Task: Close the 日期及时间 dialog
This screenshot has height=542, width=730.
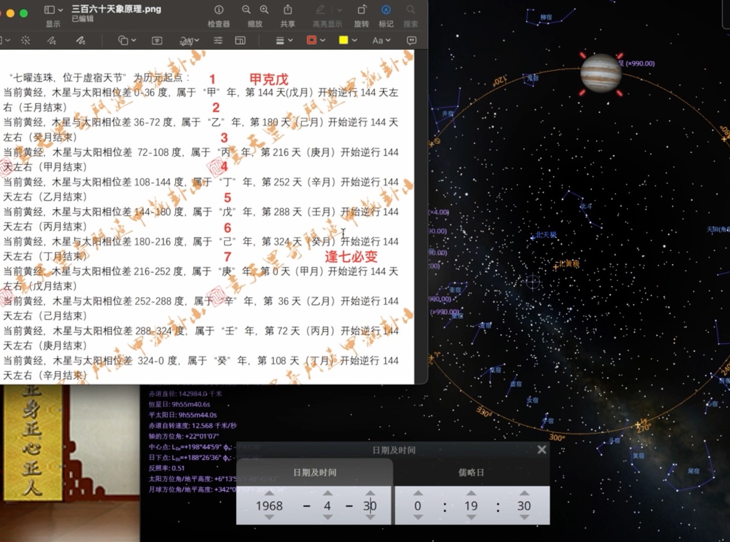Action: [542, 450]
